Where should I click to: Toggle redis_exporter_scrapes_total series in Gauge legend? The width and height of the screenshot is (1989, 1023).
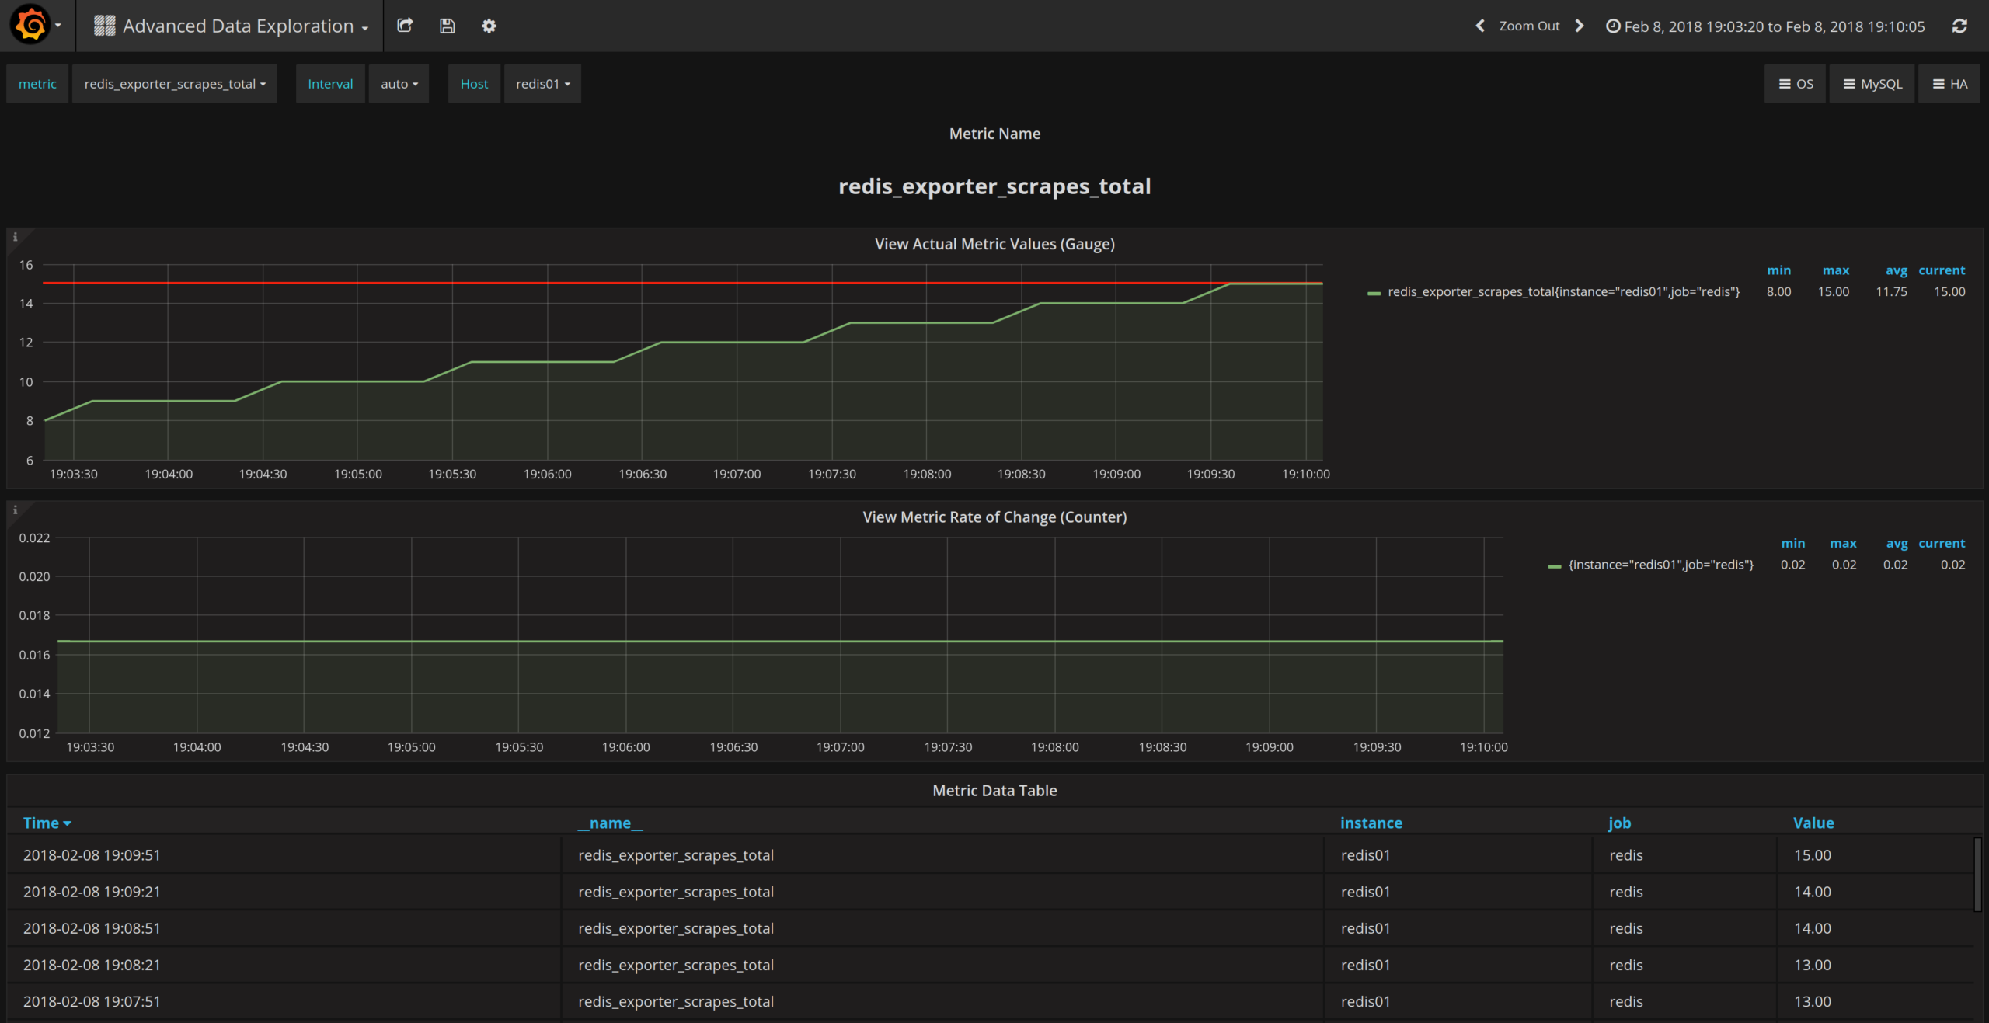coord(1562,291)
